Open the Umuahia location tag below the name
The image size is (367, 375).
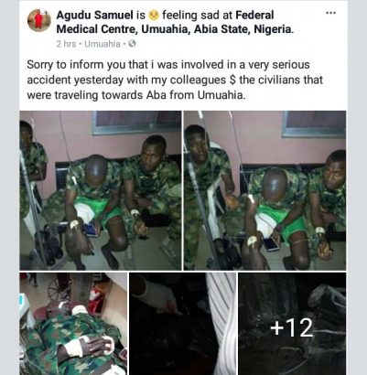(x=103, y=44)
